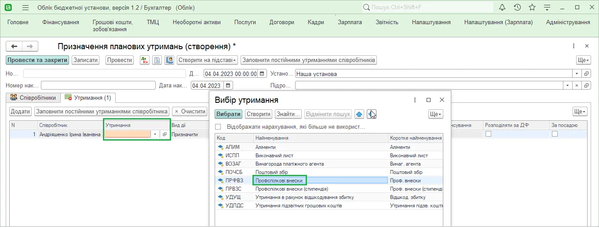
Task: Click the Записати button
Action: tap(86, 60)
